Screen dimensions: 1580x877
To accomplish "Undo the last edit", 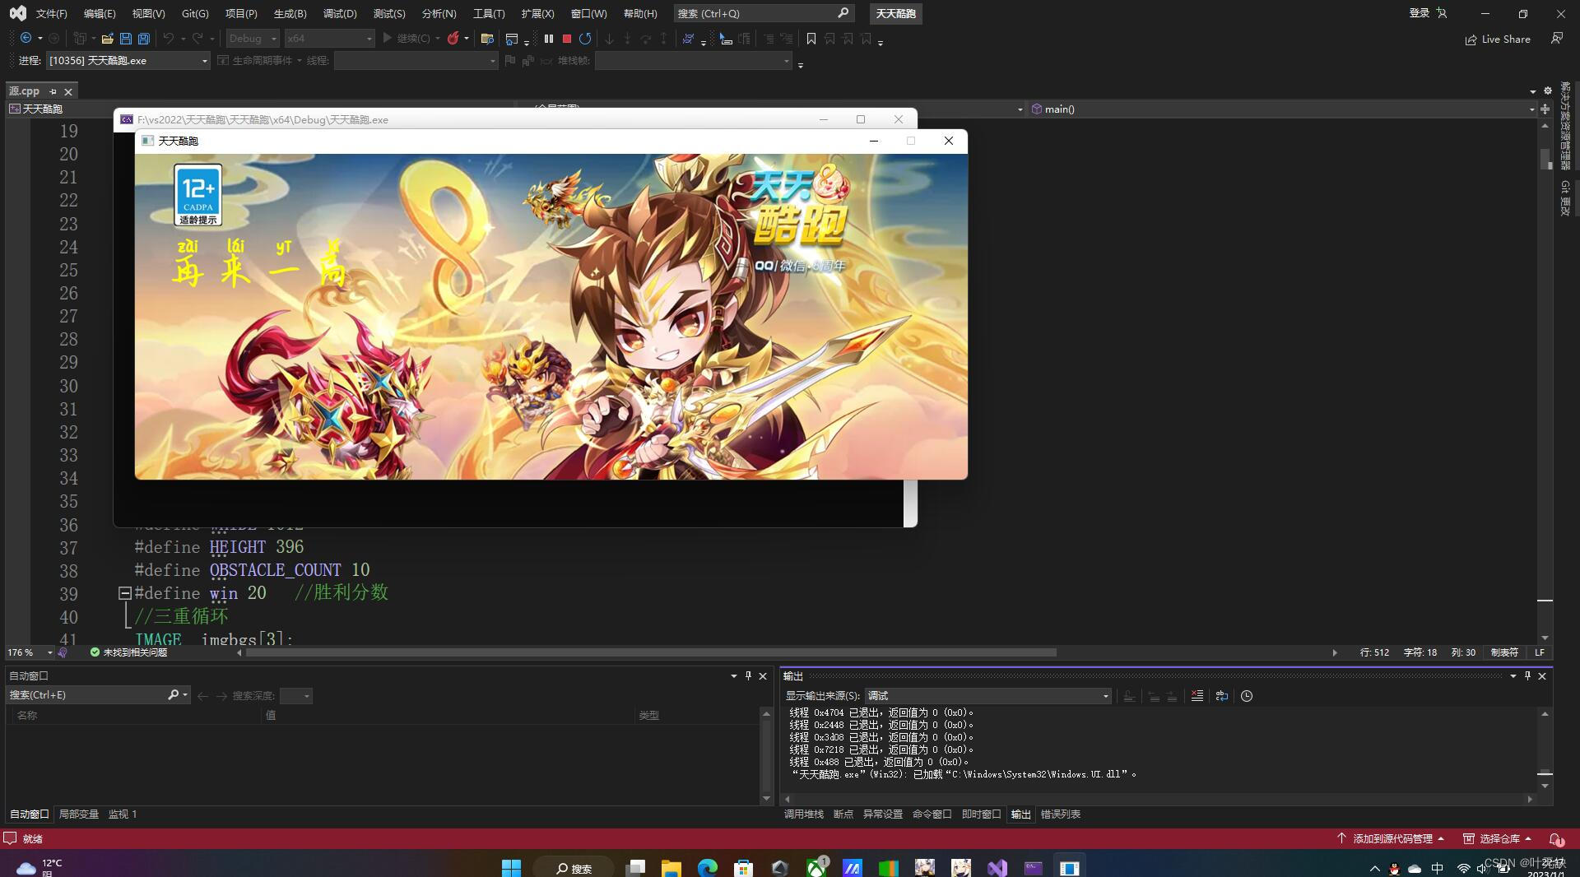I will [x=169, y=39].
